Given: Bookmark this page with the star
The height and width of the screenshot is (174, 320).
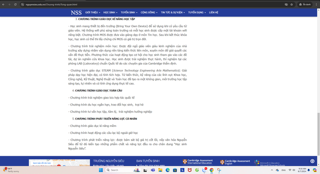Looking at the screenshot, I should (292, 5).
